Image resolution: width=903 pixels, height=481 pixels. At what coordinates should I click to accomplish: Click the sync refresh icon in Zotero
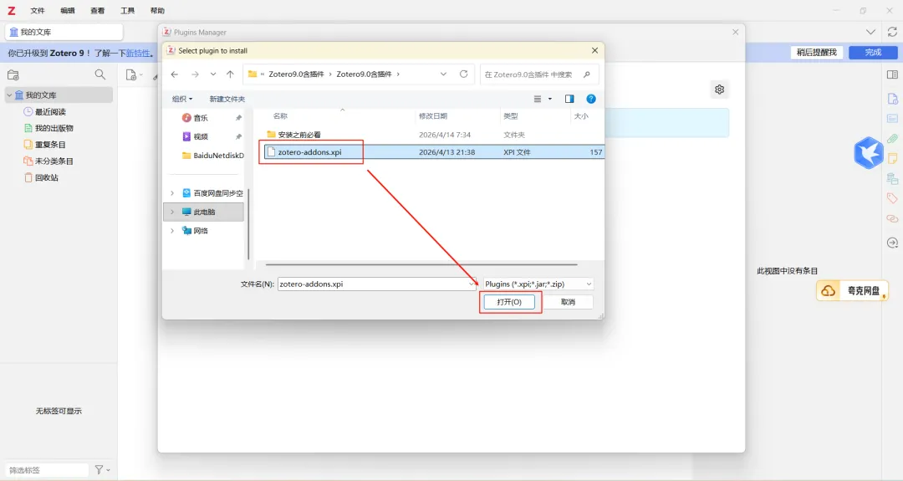(x=892, y=32)
